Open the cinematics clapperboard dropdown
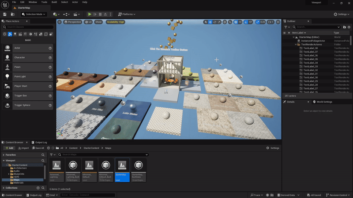This screenshot has height=198, width=353. (x=76, y=14)
